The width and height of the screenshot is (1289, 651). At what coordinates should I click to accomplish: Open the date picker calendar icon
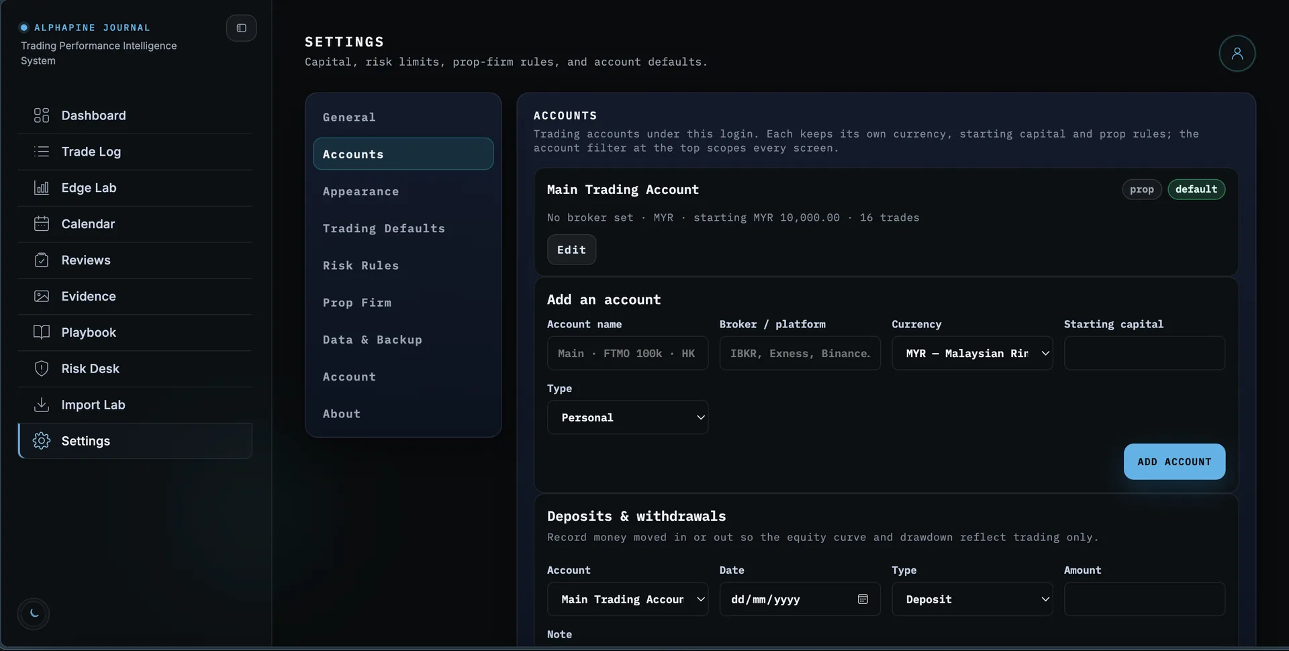tap(863, 599)
